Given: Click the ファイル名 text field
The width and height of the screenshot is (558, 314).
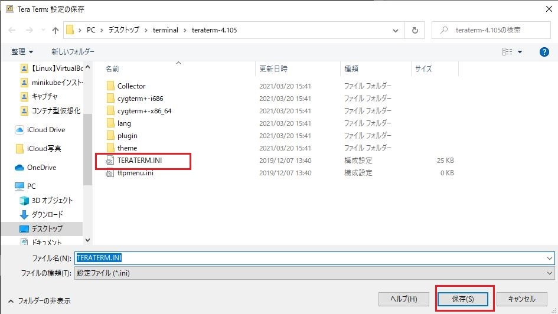Looking at the screenshot, I should point(309,258).
